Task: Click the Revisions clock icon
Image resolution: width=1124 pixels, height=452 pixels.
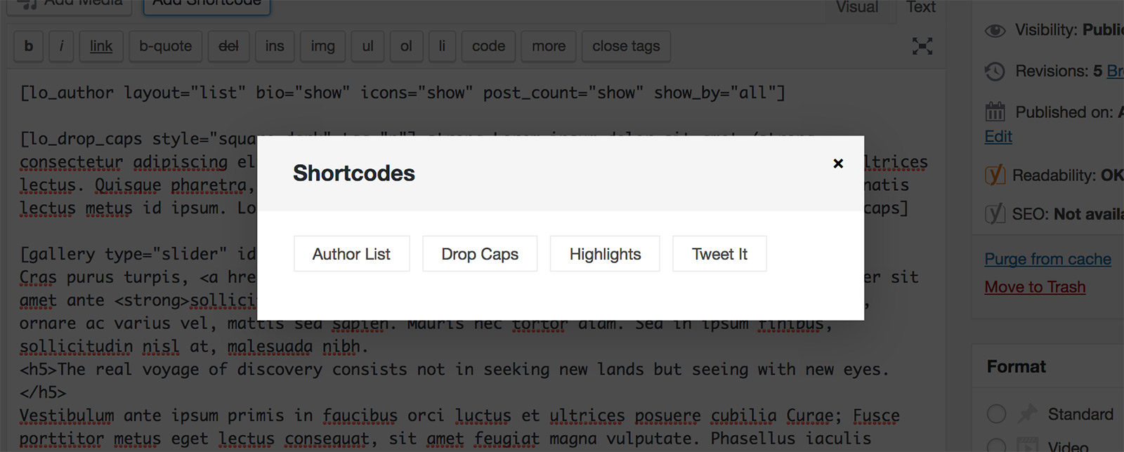Action: click(995, 71)
